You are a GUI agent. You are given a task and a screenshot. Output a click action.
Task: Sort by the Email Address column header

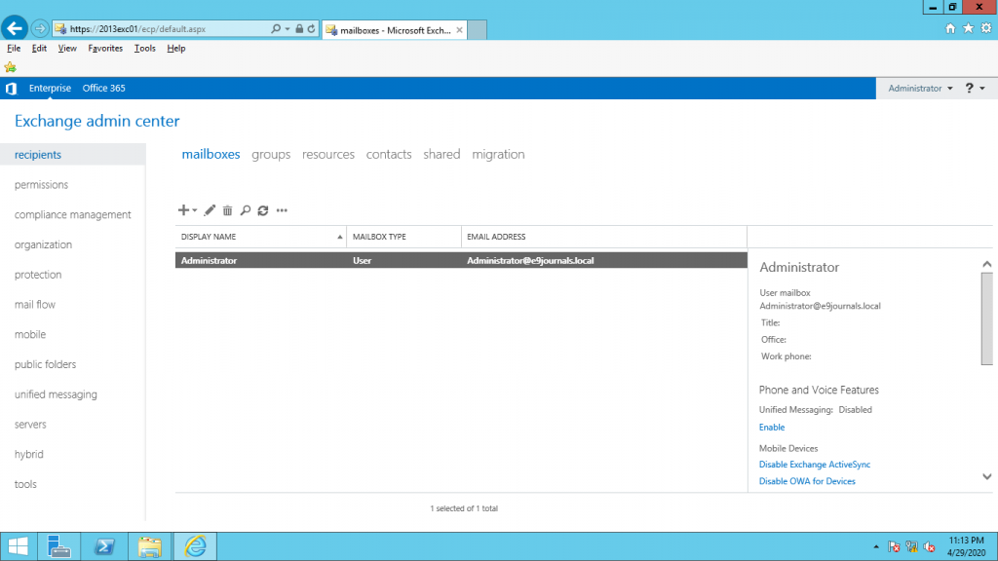click(x=604, y=237)
